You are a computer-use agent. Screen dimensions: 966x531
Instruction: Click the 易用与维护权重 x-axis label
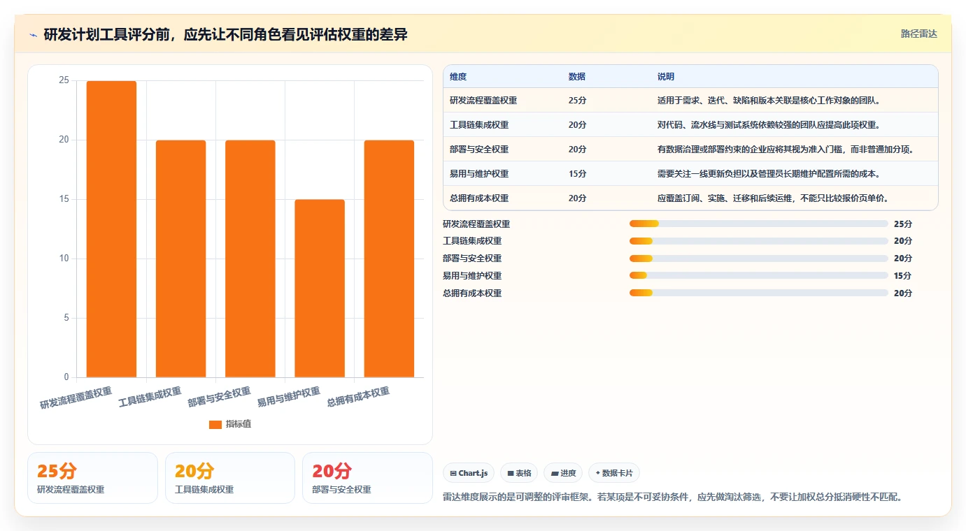[289, 397]
